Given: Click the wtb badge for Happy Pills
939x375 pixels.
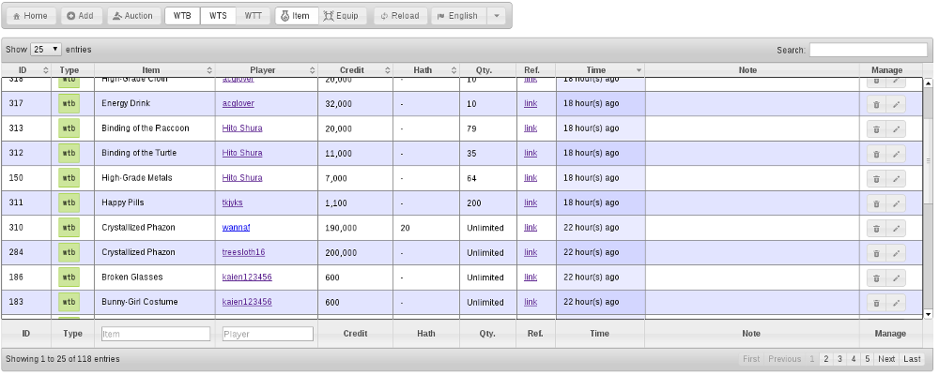Looking at the screenshot, I should 69,202.
